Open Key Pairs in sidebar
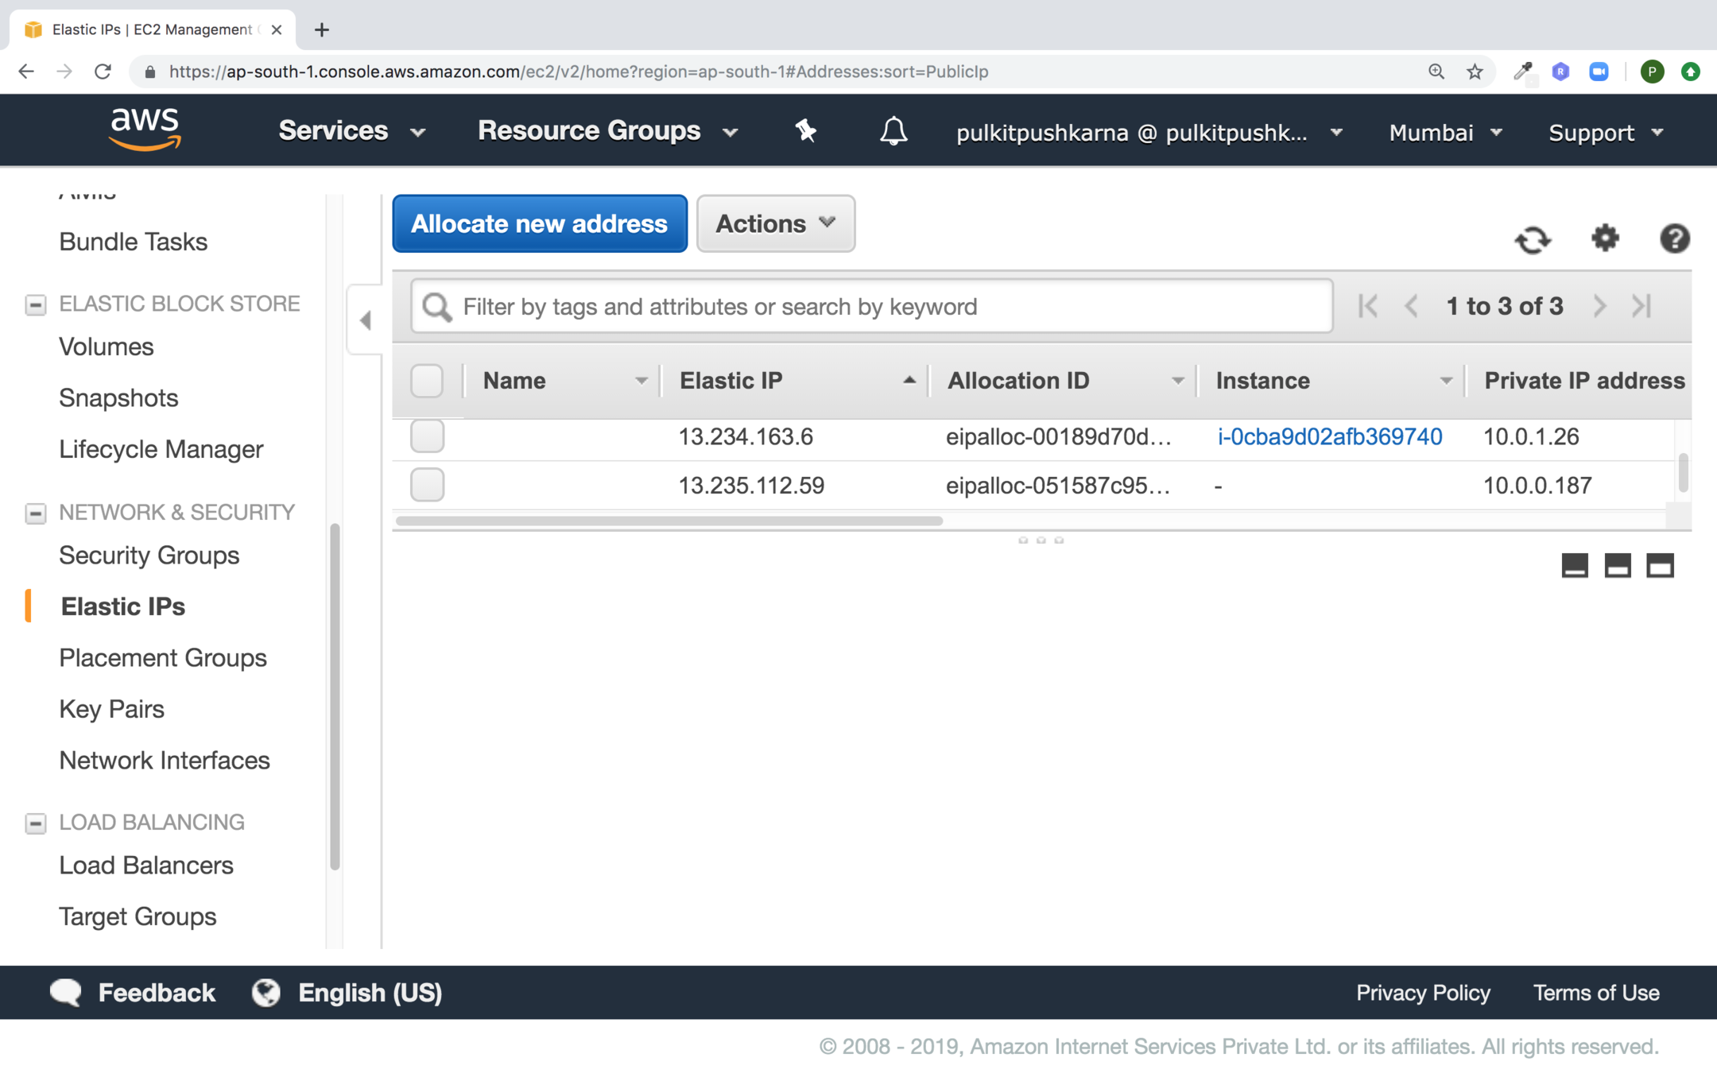The width and height of the screenshot is (1717, 1073). click(111, 709)
